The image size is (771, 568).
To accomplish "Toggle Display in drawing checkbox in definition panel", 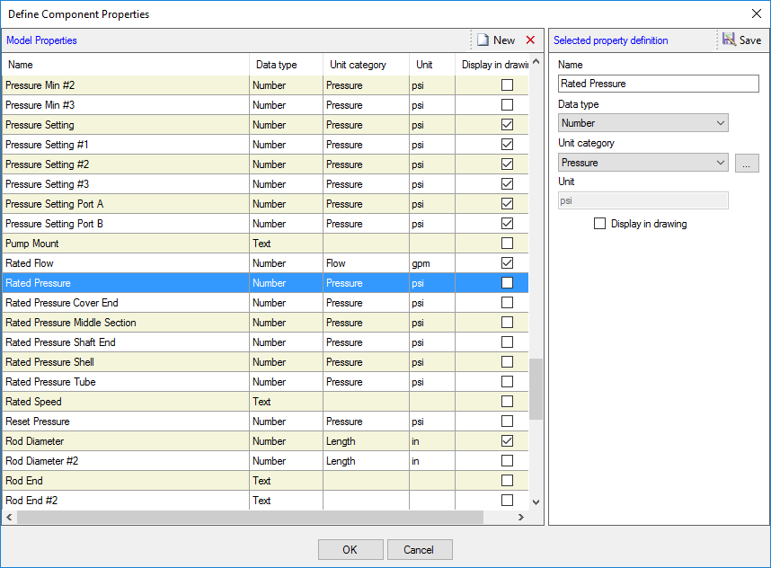I will point(600,224).
